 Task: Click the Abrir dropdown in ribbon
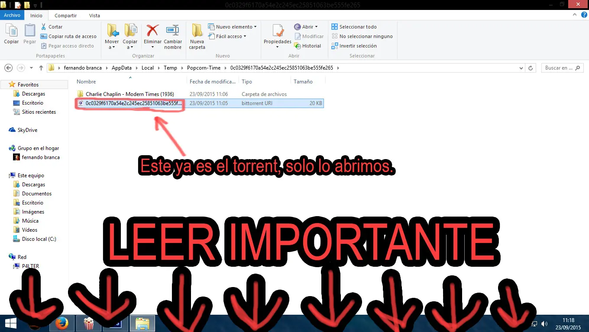pos(306,27)
